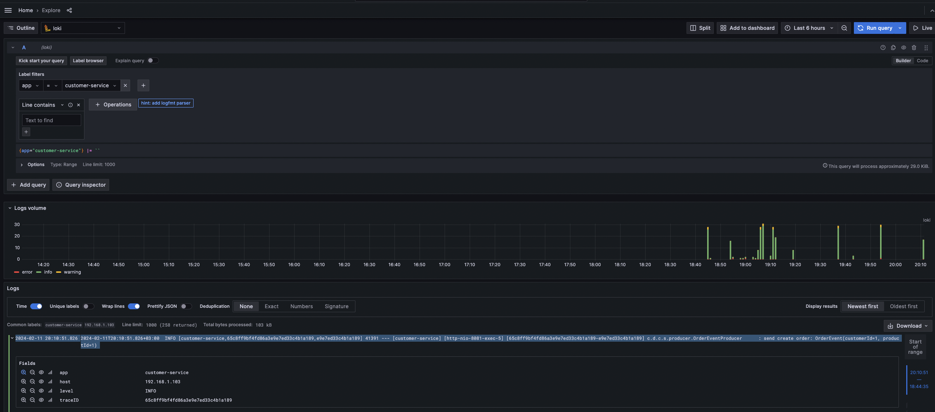
Task: Open the customer-service value dropdown
Action: coord(91,85)
